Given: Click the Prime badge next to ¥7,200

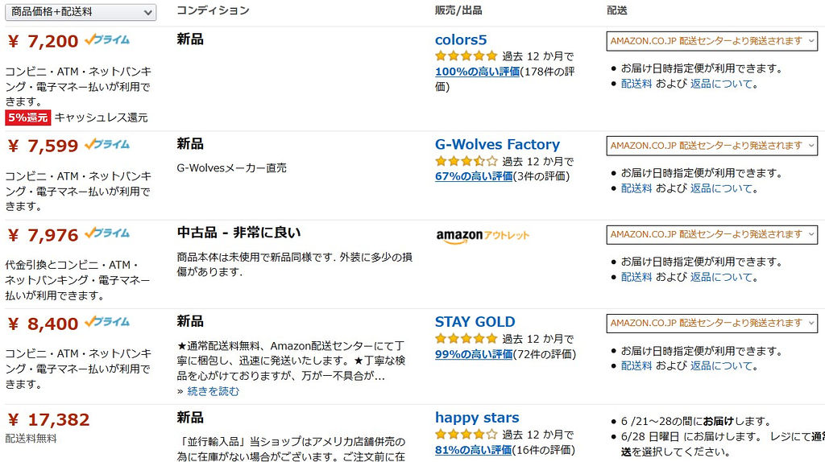Looking at the screenshot, I should (107, 39).
